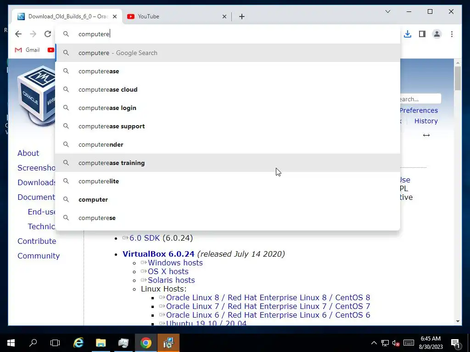The image size is (470, 352).
Task: Click the YouTube bookmark icon in bookmarks bar
Action: click(50, 50)
